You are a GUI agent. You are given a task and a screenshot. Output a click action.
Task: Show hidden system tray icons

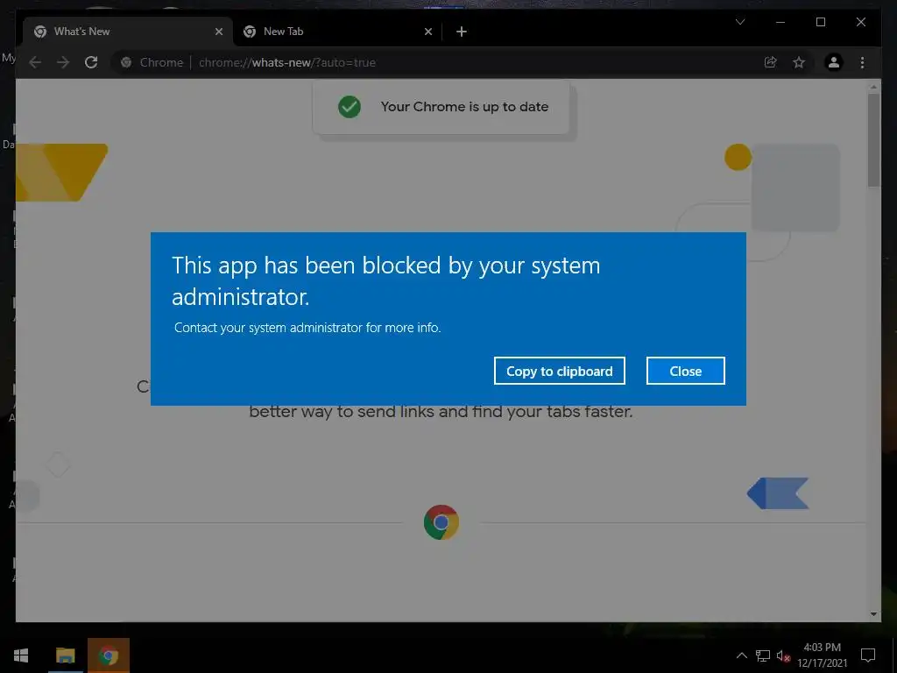[x=741, y=655]
